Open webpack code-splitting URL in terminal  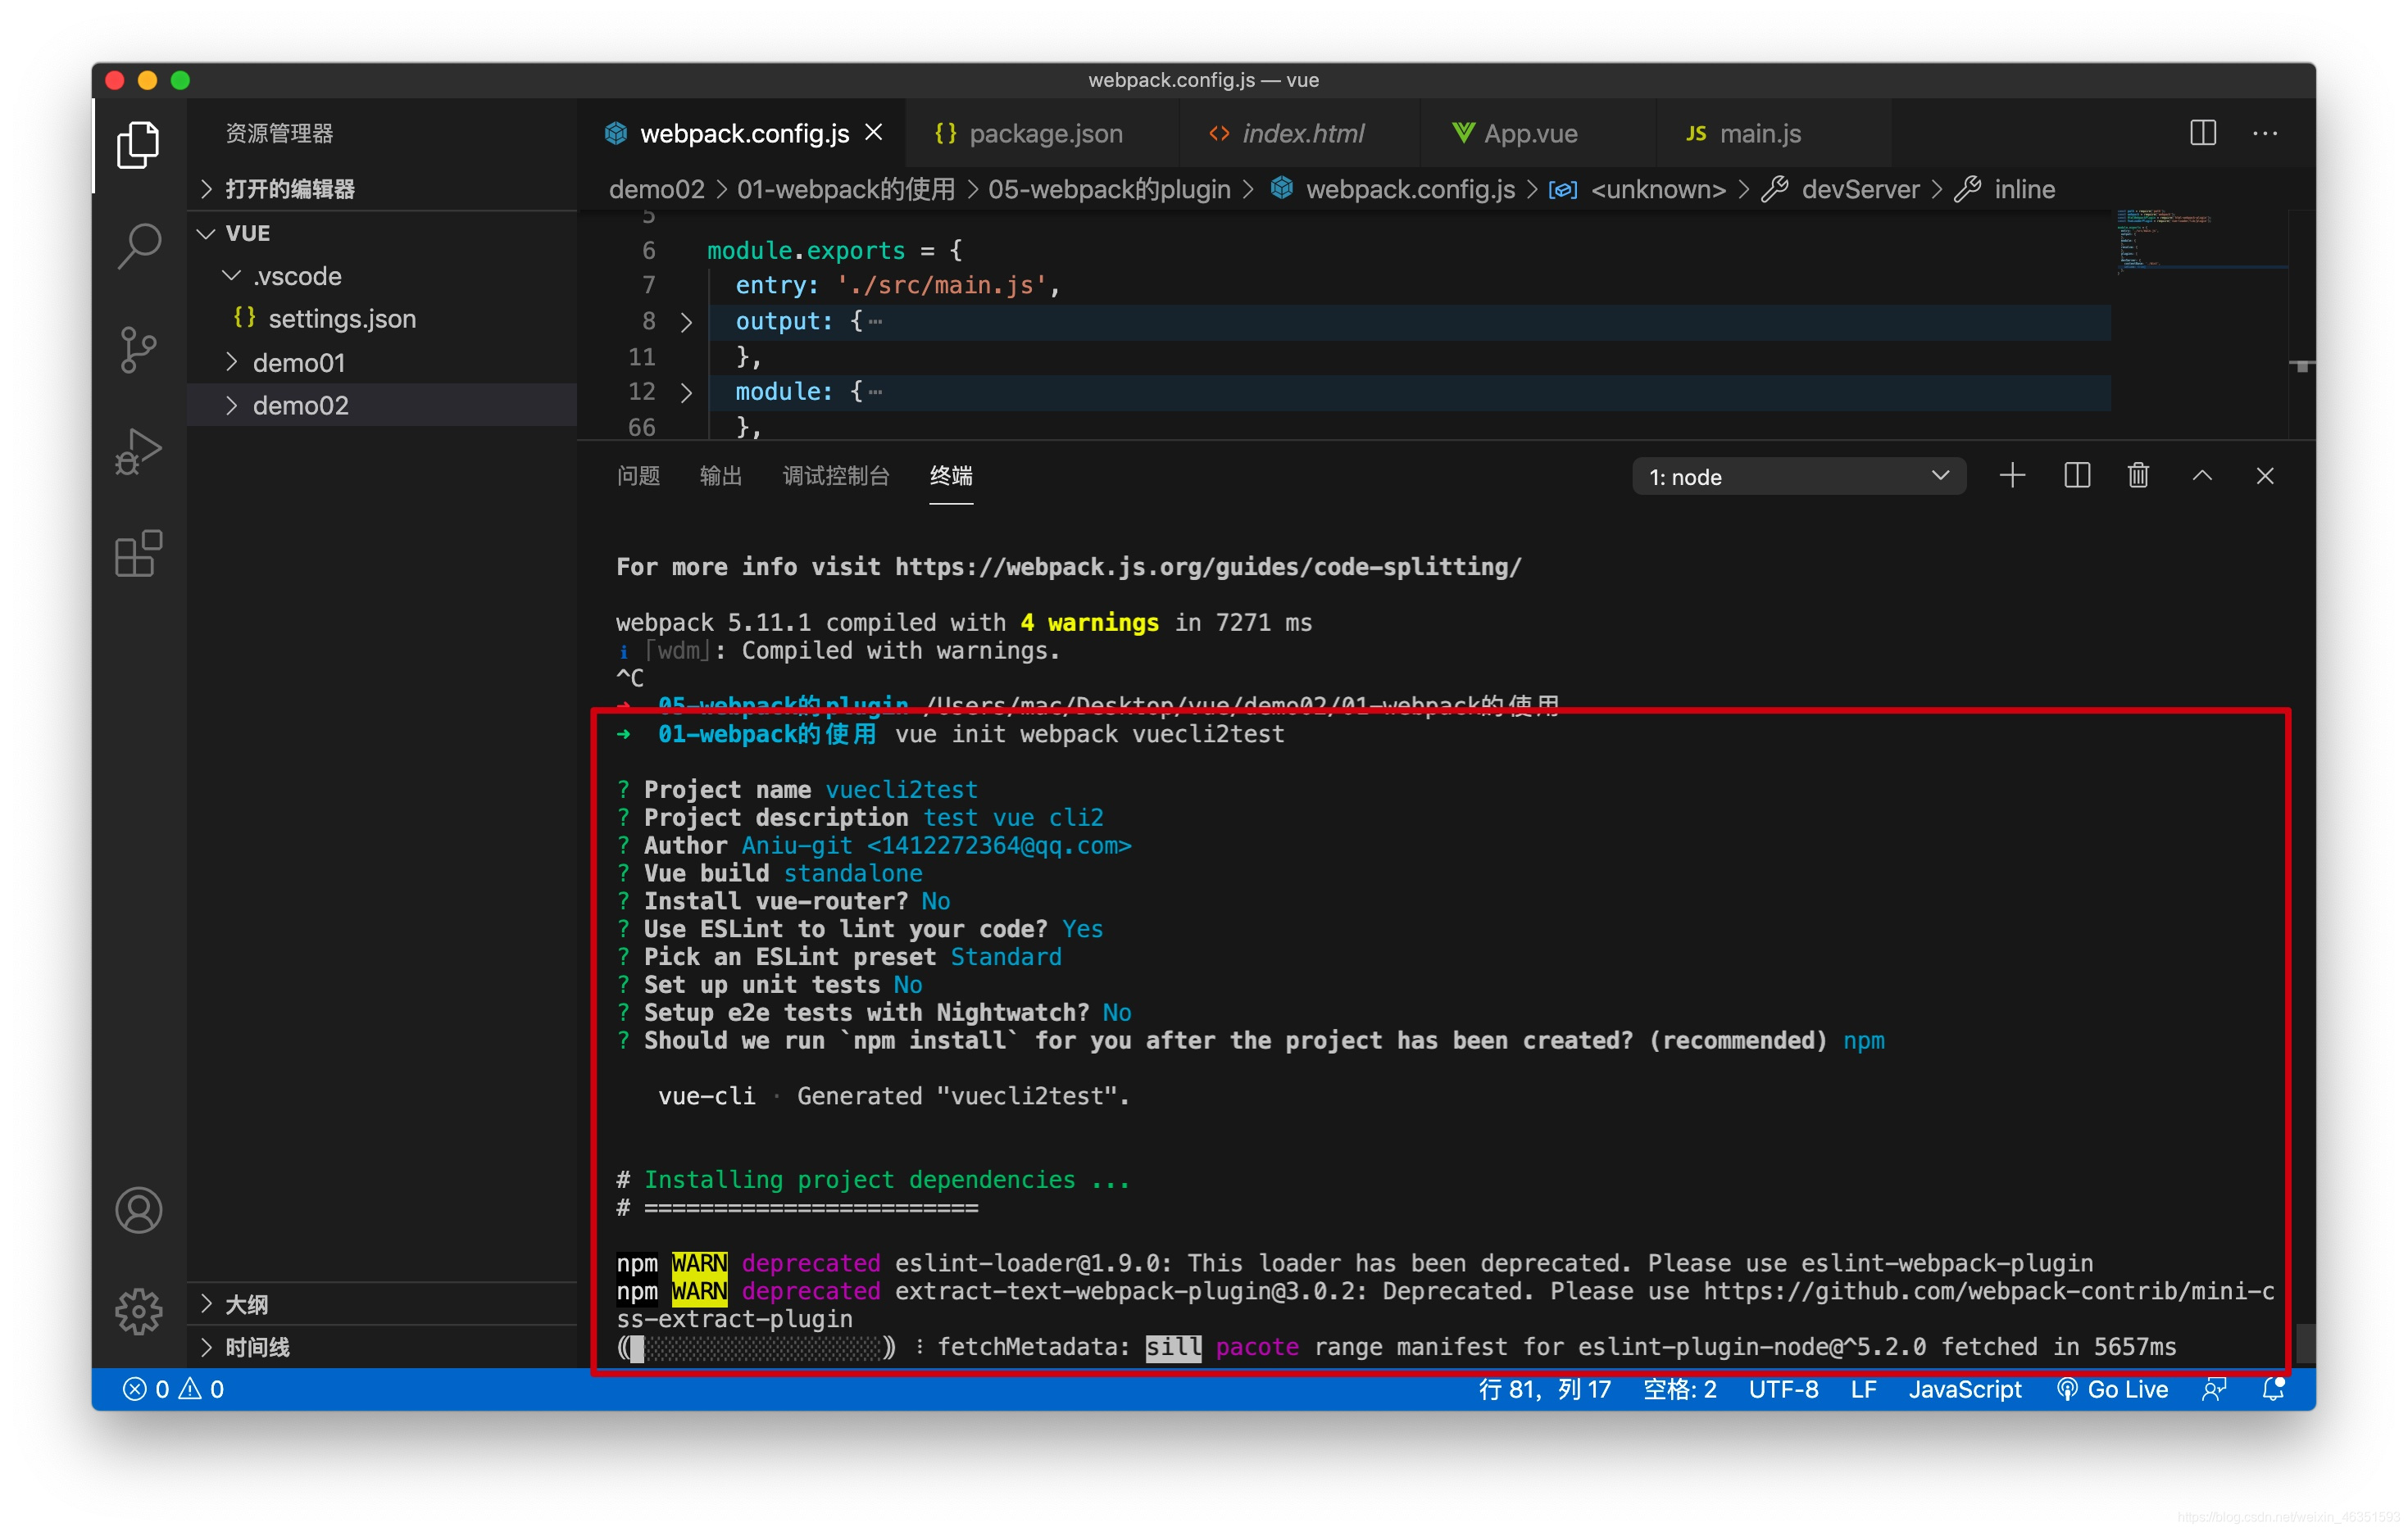1208,567
